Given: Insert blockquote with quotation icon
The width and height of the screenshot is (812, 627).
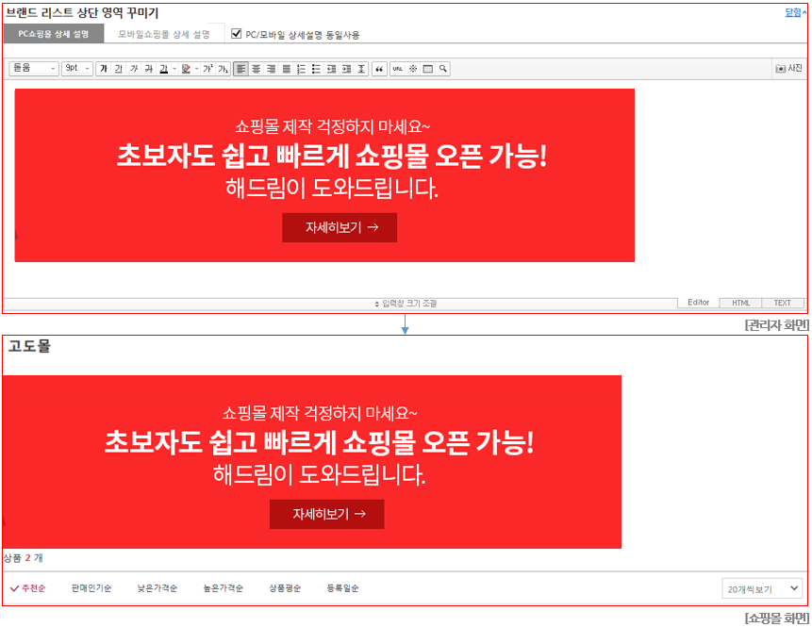Looking at the screenshot, I should click(379, 68).
